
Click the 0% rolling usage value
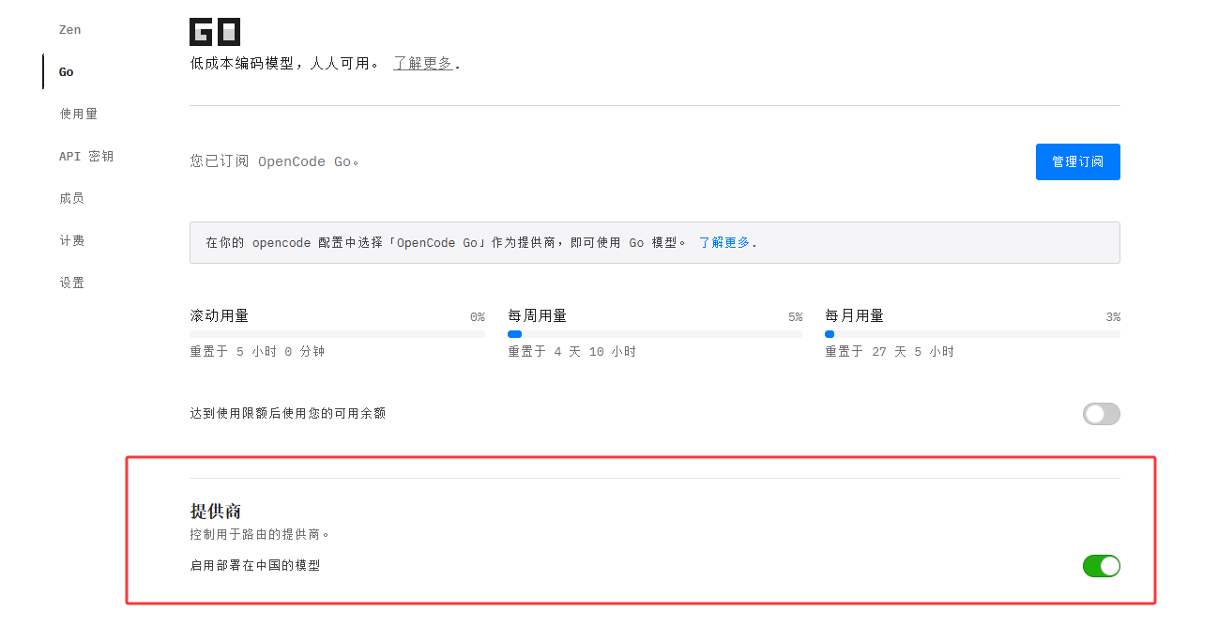pos(478,317)
